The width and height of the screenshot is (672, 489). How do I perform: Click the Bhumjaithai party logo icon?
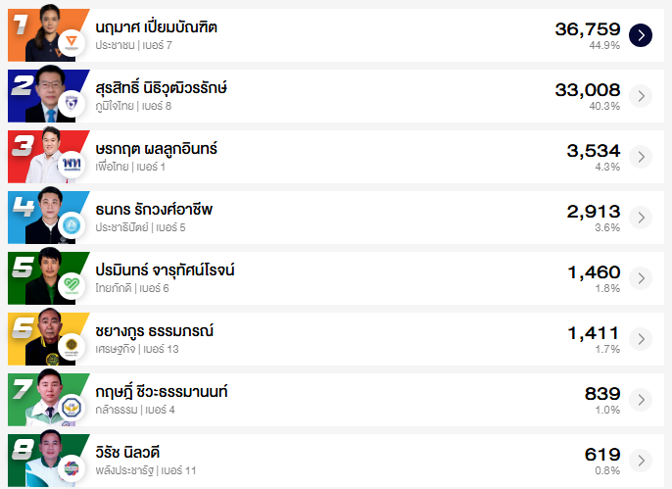(71, 104)
